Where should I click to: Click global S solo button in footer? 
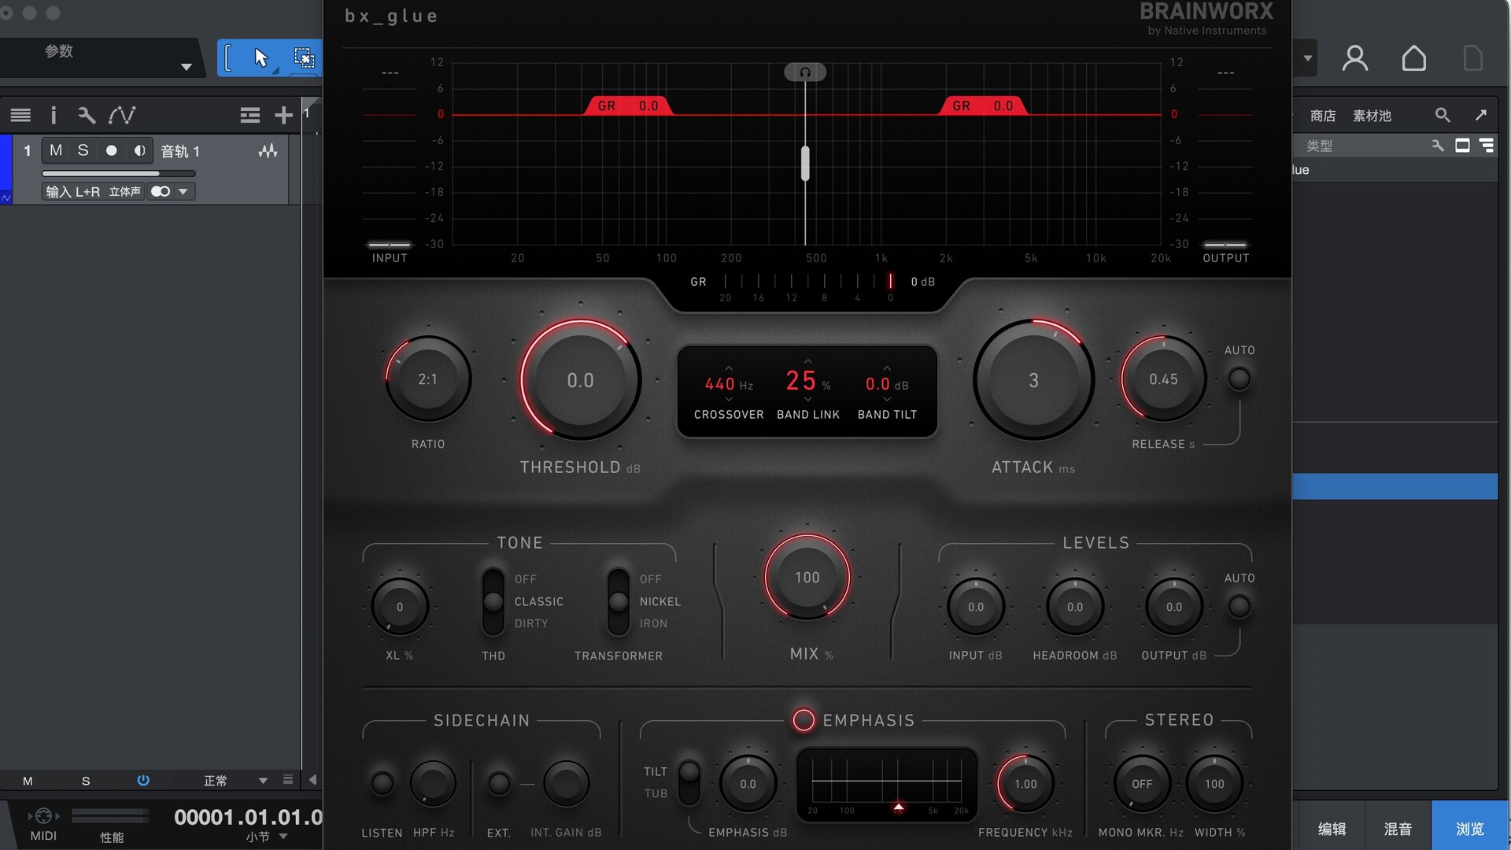(x=86, y=781)
